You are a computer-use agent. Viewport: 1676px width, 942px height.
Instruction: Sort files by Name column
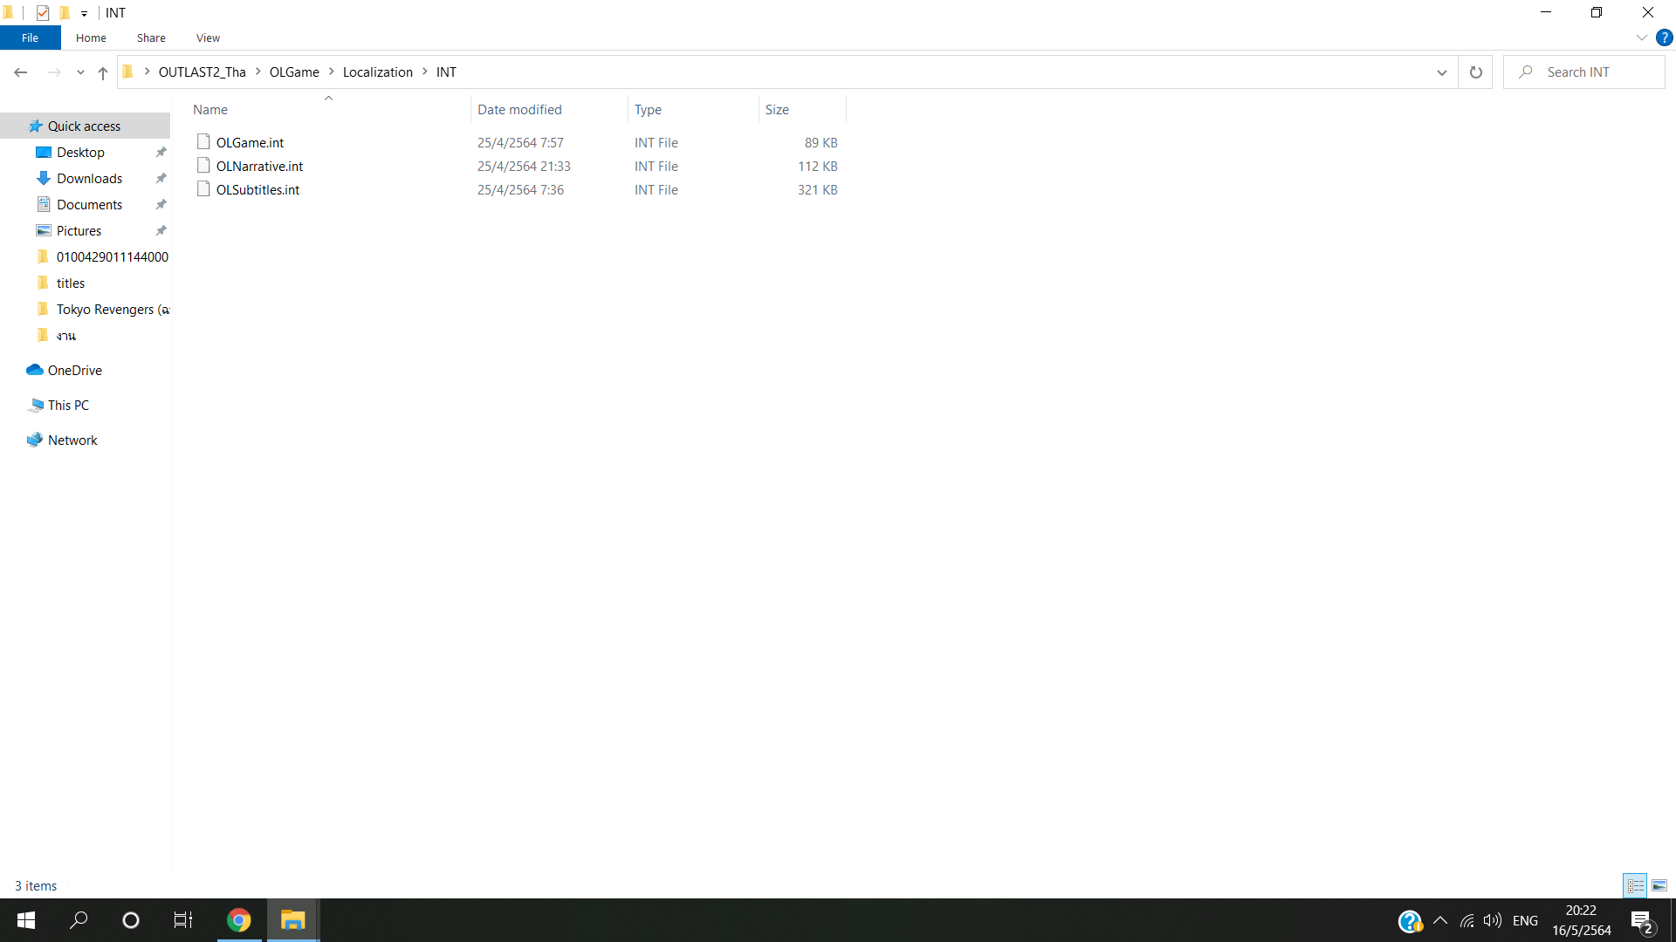pos(329,110)
